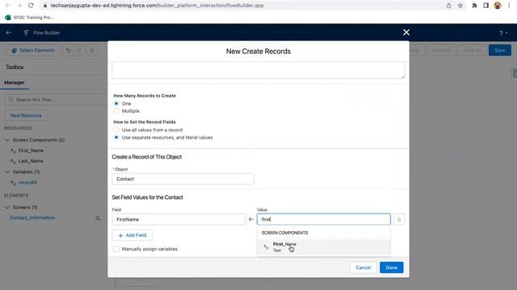This screenshot has width=517, height=290.
Task: Open the First_Name resource in Manager
Action: click(x=31, y=151)
